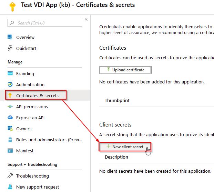Click the Quickstart lightning icon
The image size is (214, 192).
[x=10, y=48]
